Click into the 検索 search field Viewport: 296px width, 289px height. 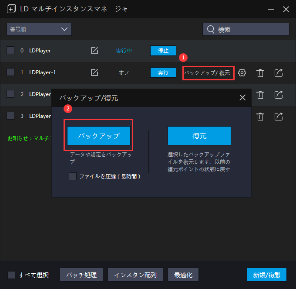pyautogui.click(x=246, y=29)
